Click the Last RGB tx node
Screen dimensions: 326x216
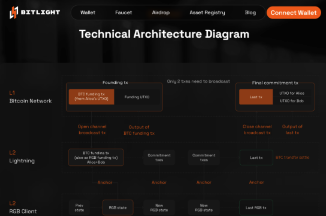256,207
